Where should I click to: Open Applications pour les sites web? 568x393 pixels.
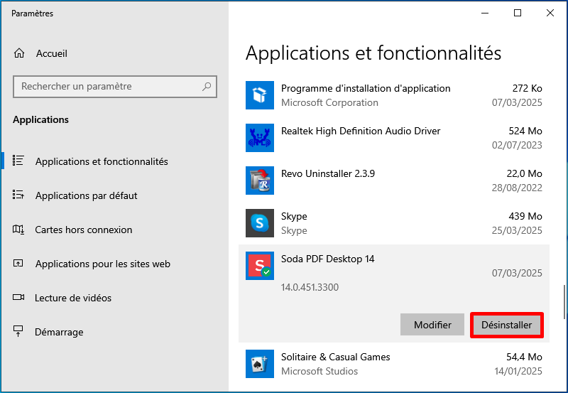(103, 264)
